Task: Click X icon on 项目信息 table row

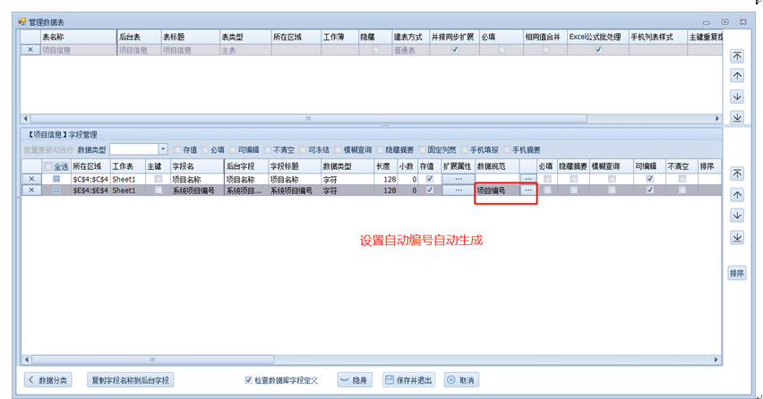Action: tap(31, 50)
